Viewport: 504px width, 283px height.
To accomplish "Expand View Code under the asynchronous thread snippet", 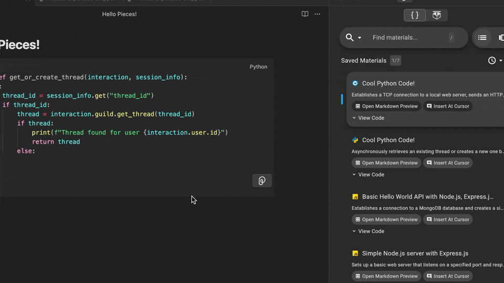I will 368,175.
